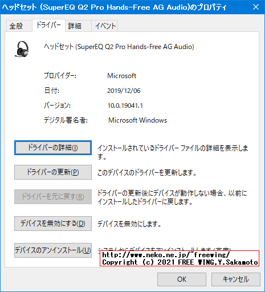Open the 詳細 tab
This screenshot has width=265, height=292.
click(78, 26)
